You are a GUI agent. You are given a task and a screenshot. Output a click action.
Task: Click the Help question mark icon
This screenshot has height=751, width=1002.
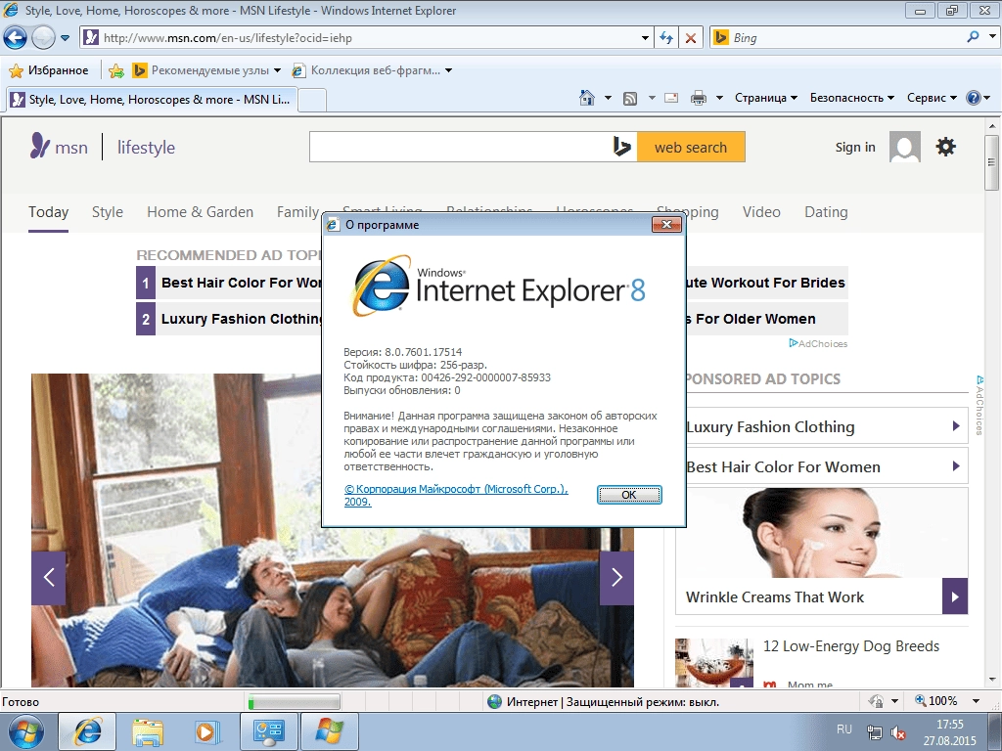coord(974,98)
